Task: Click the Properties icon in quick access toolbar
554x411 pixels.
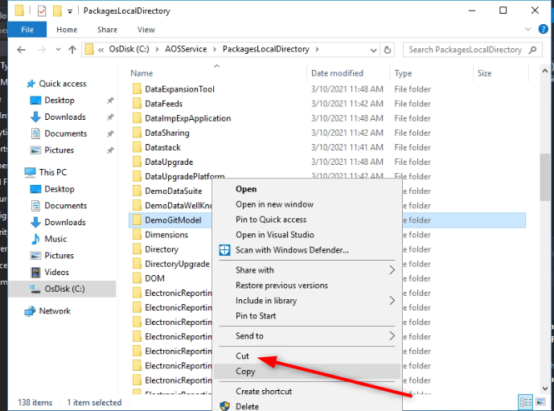Action: (42, 11)
